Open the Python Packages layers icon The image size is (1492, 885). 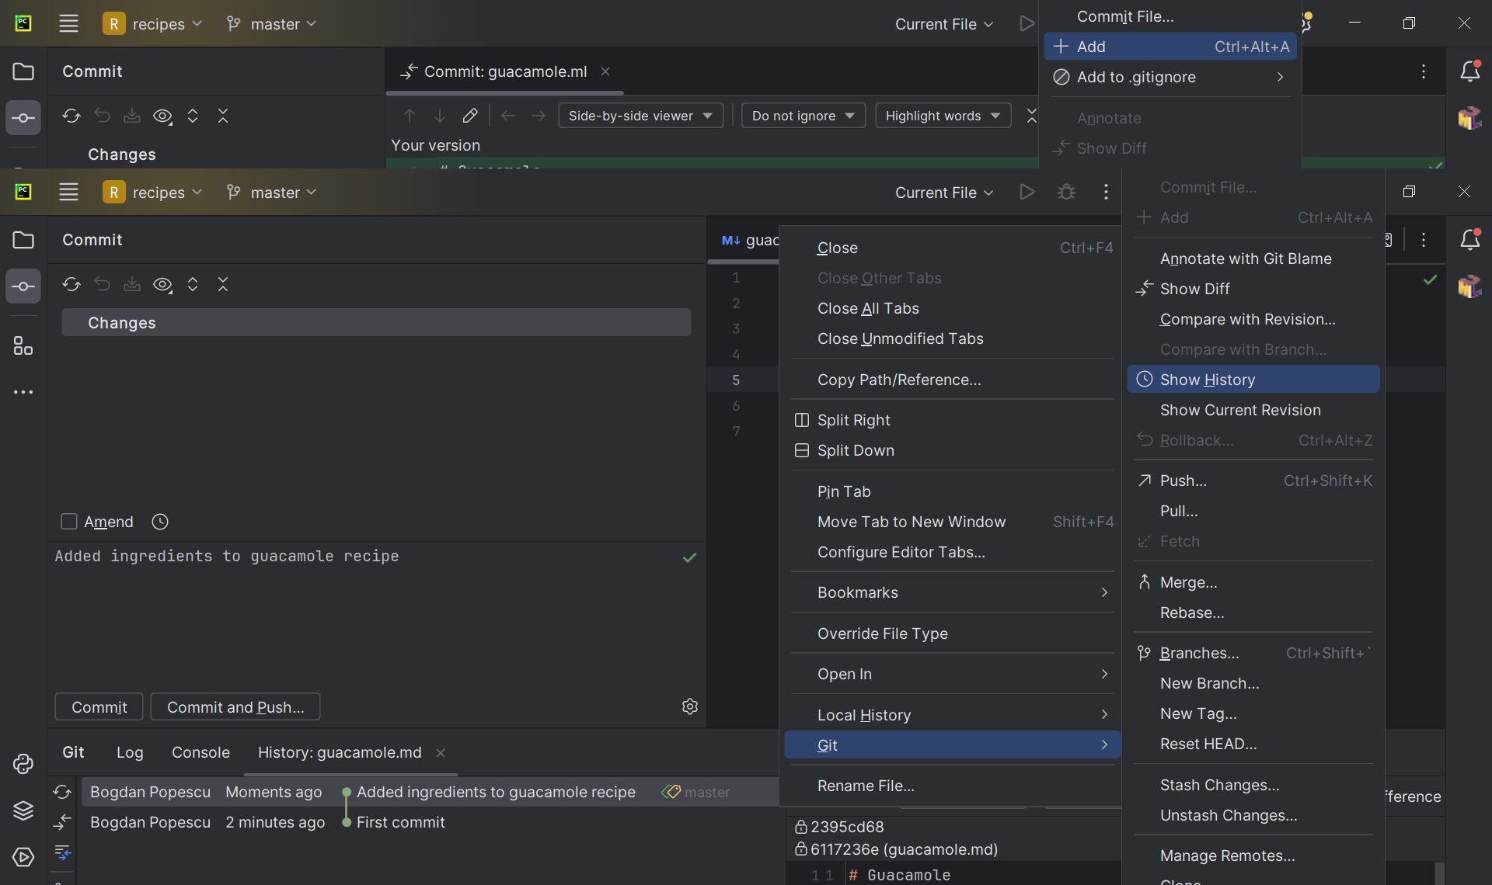(x=23, y=810)
